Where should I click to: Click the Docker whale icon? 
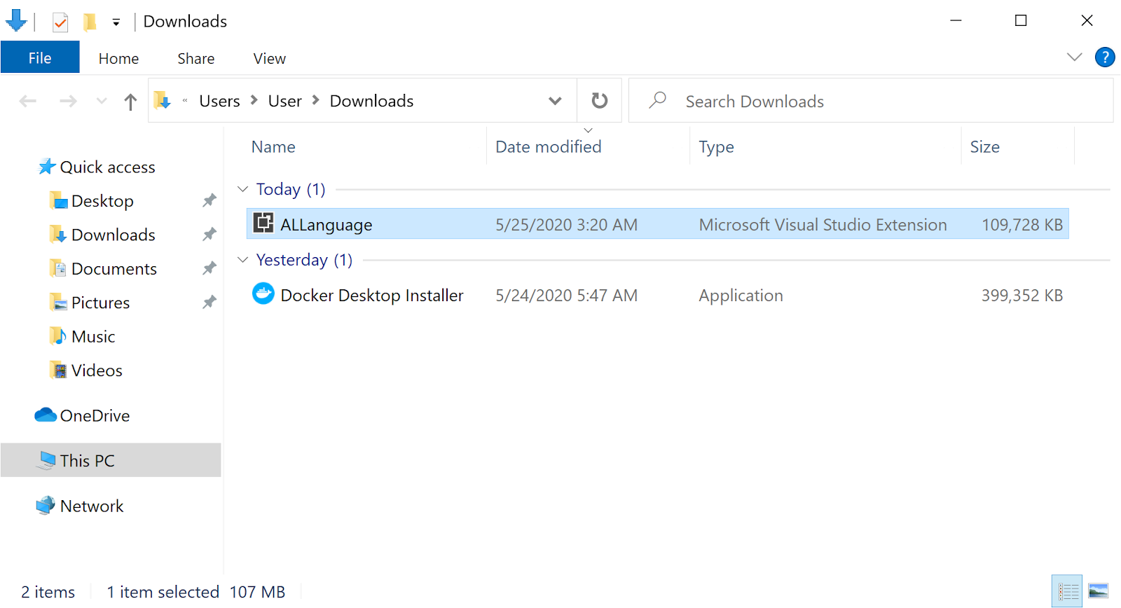(x=263, y=293)
